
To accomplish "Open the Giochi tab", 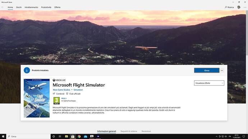I will pyautogui.click(x=19, y=7).
